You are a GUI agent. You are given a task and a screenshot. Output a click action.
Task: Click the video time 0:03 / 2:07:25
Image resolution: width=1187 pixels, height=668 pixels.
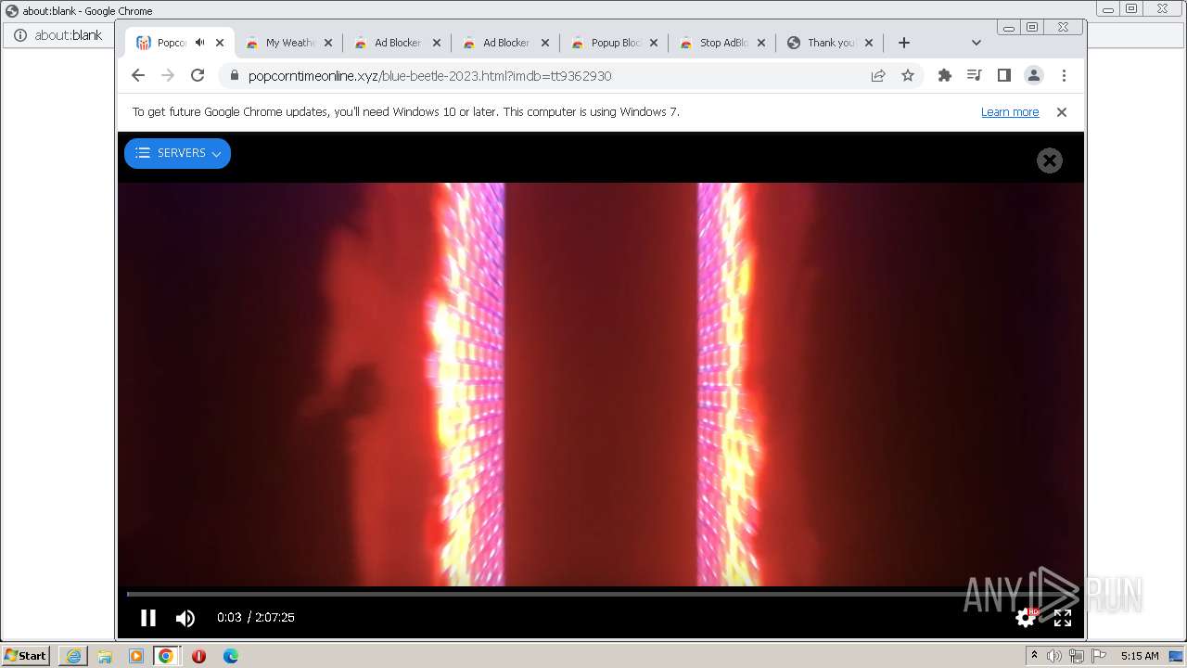pyautogui.click(x=256, y=618)
